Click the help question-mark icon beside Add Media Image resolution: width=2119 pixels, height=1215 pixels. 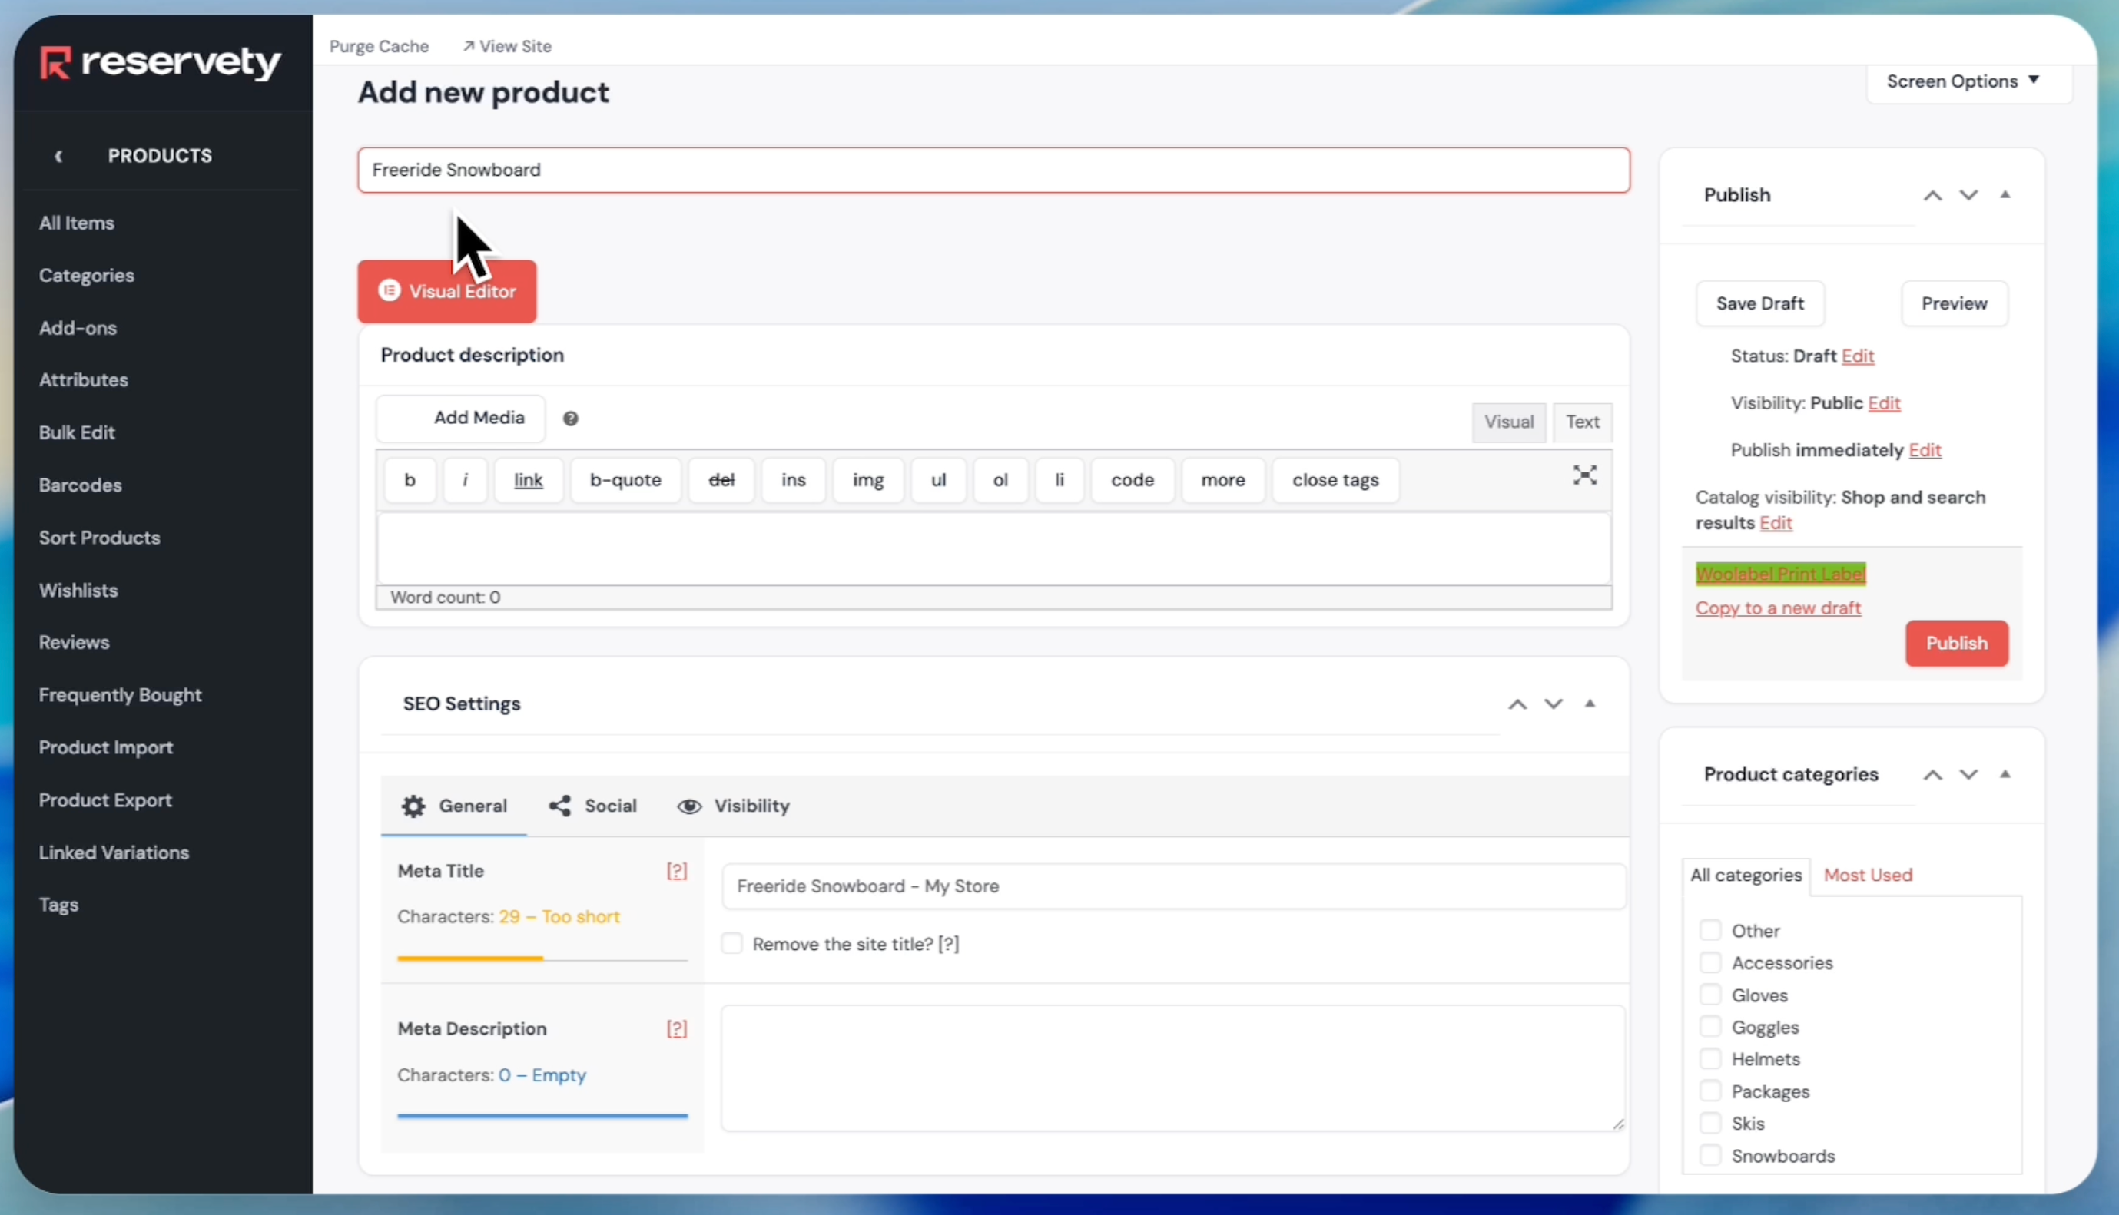point(570,419)
